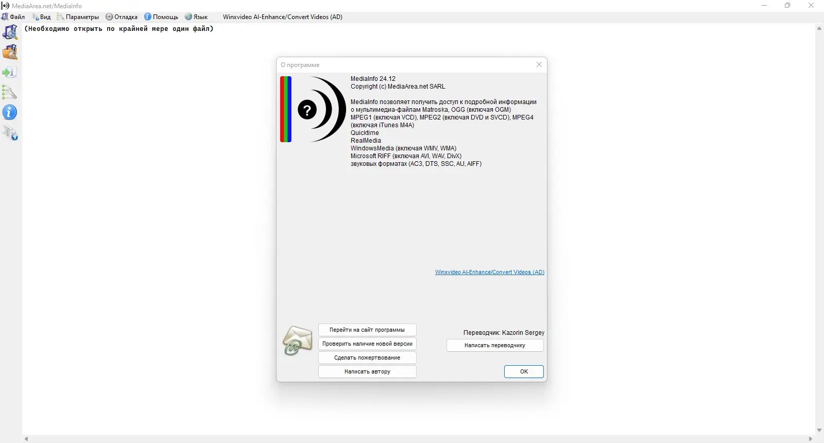Click the vertical scrollbar down arrow
824x443 pixels.
(x=819, y=430)
